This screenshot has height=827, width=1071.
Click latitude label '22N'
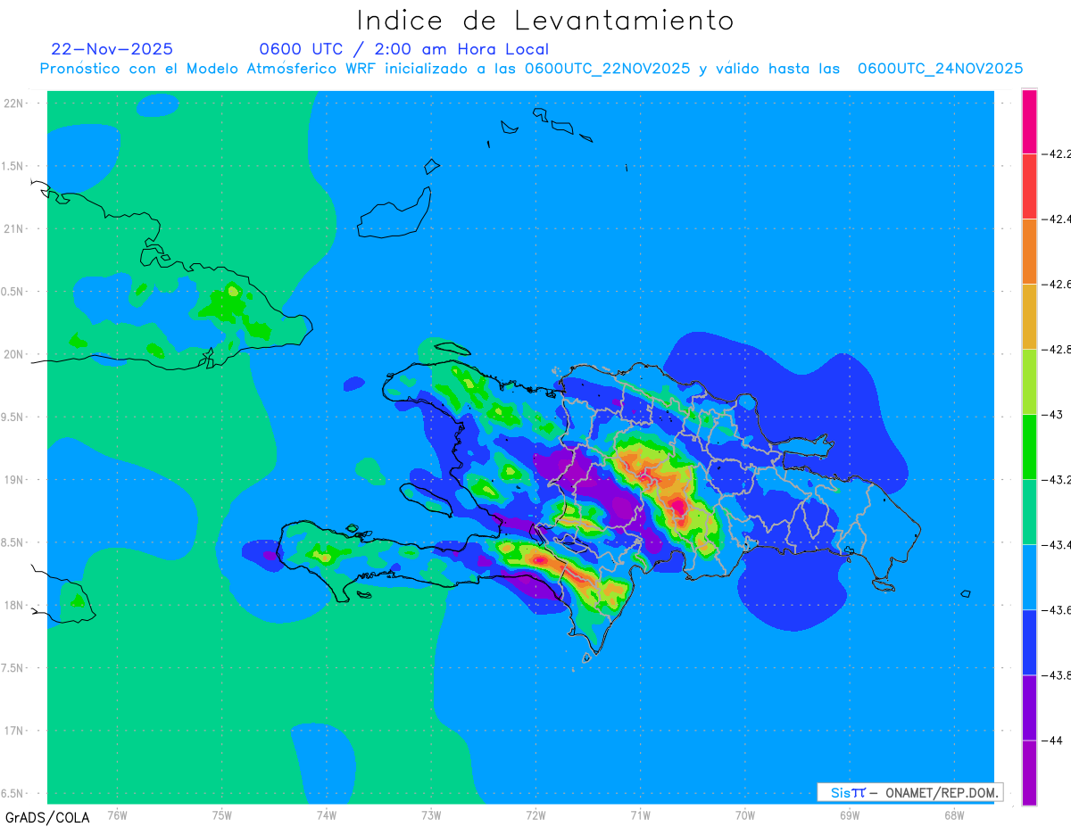12,103
